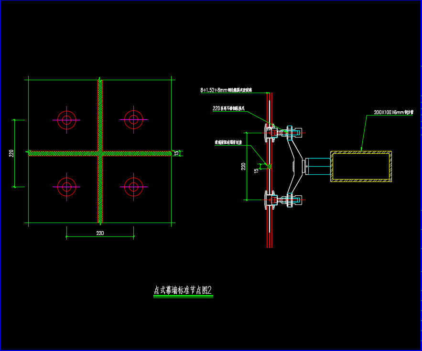This screenshot has width=422, height=351.
Task: Select the vertical 220 dimension in the section view
Action: tap(243, 166)
